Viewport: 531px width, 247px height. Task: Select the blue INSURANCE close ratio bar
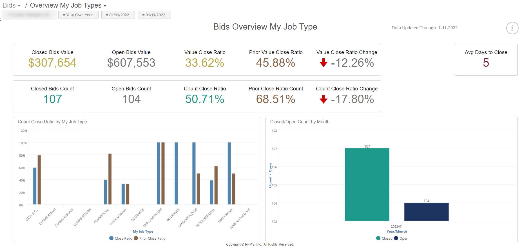[176, 173]
